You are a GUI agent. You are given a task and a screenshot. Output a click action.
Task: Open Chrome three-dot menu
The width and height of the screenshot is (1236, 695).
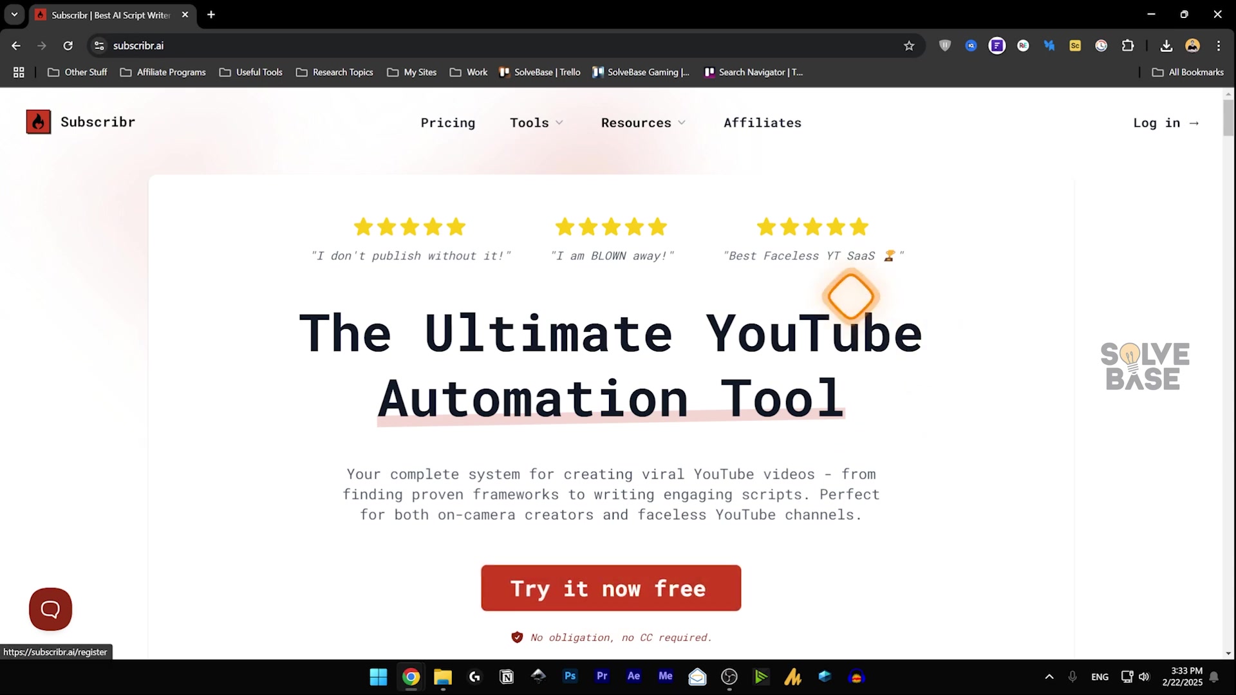(x=1219, y=46)
